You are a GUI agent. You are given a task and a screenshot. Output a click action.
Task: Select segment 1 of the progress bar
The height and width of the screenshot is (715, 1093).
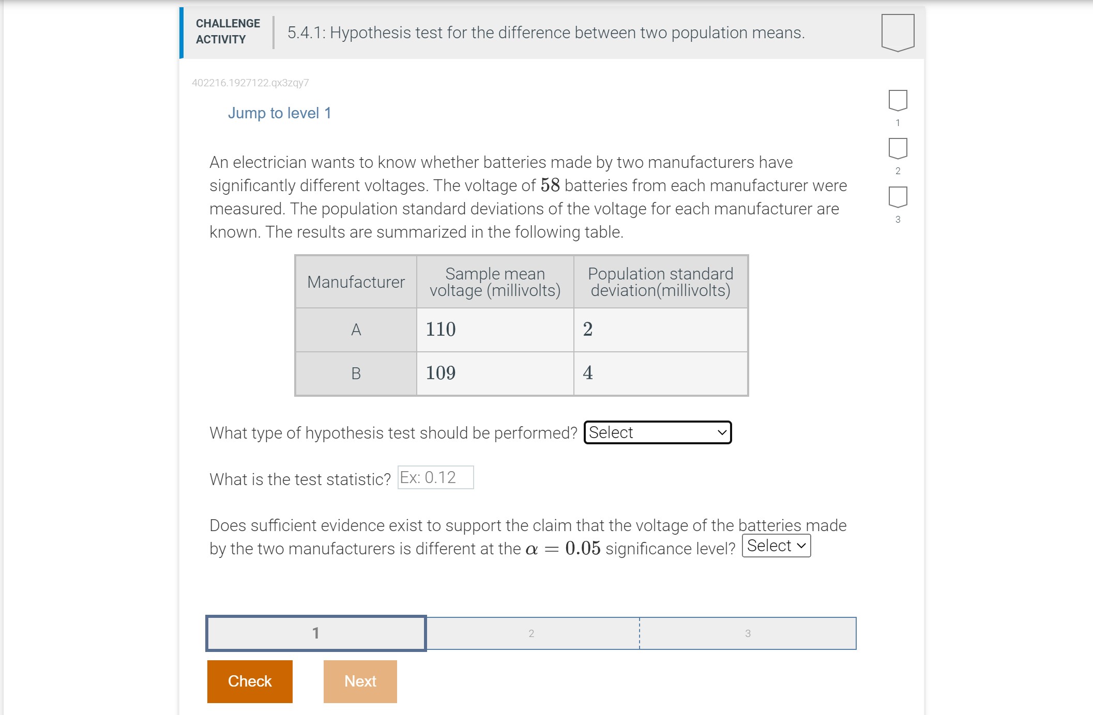tap(315, 633)
